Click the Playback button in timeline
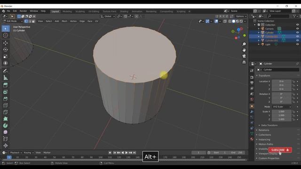 coord(16,153)
